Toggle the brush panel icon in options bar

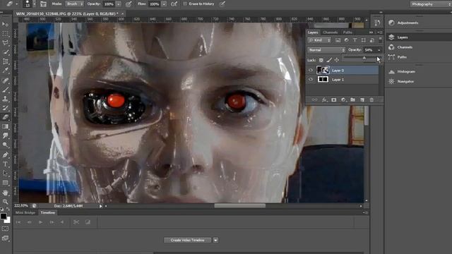43,4
